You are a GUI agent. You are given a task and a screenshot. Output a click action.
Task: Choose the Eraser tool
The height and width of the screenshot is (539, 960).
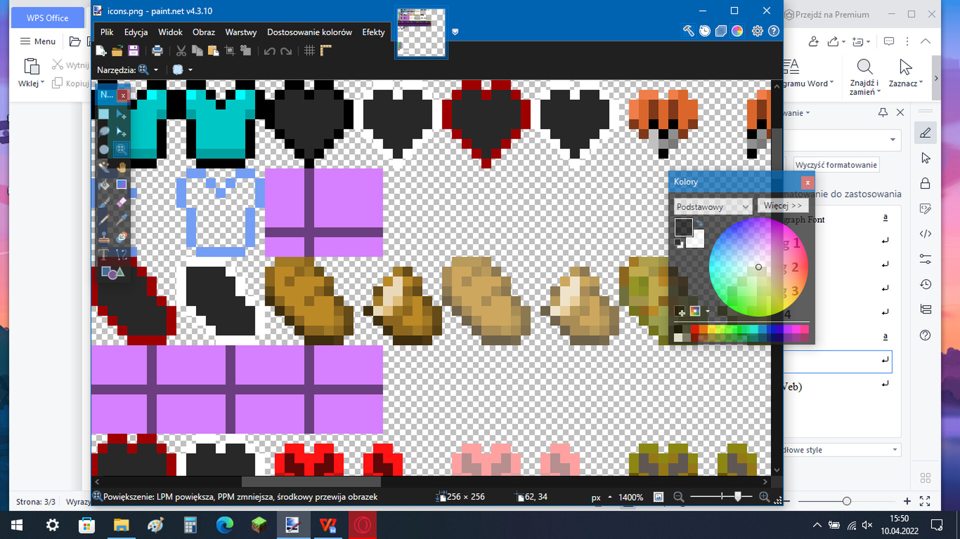(121, 202)
